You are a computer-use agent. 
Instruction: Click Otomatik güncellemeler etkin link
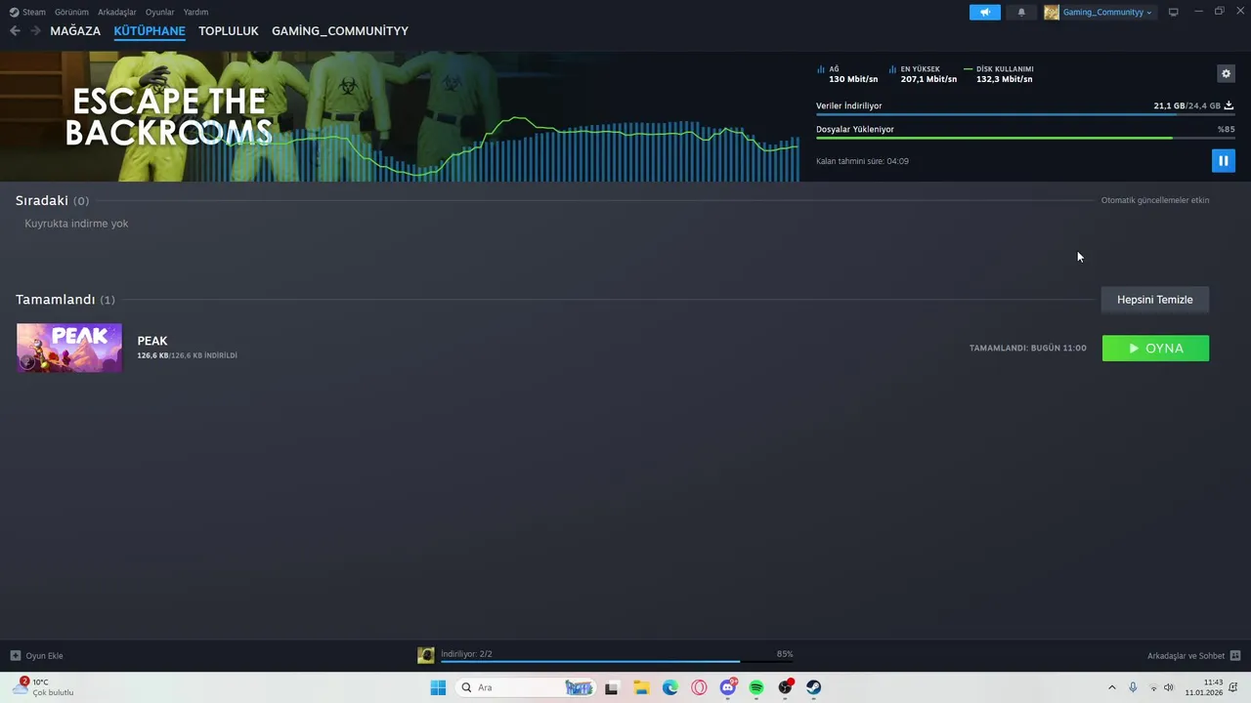(1155, 200)
